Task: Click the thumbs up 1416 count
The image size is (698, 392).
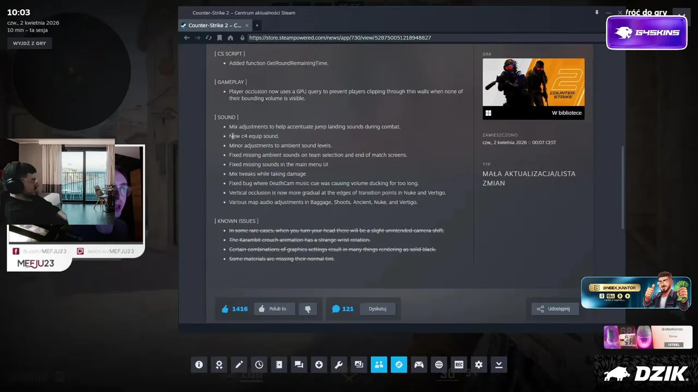Action: click(234, 309)
